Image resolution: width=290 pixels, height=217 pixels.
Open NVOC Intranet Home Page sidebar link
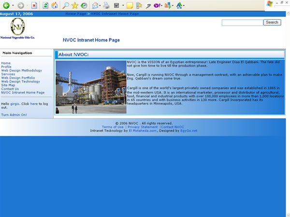coord(23,93)
